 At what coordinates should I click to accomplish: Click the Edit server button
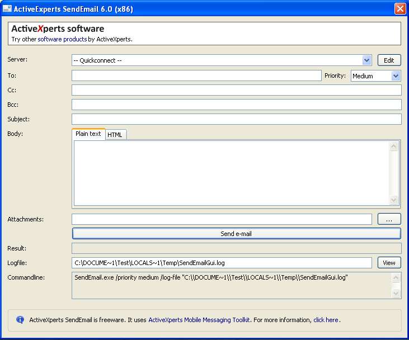click(x=389, y=60)
